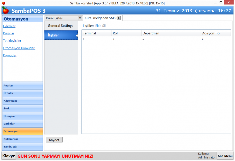Viewport: 235px width, 161px height.
Task: Expand the Ayarlar sidebar section
Action: pyautogui.click(x=22, y=86)
